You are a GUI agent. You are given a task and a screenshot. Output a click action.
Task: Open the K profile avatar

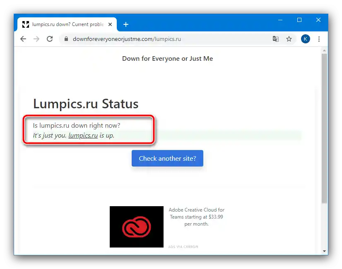tap(306, 39)
